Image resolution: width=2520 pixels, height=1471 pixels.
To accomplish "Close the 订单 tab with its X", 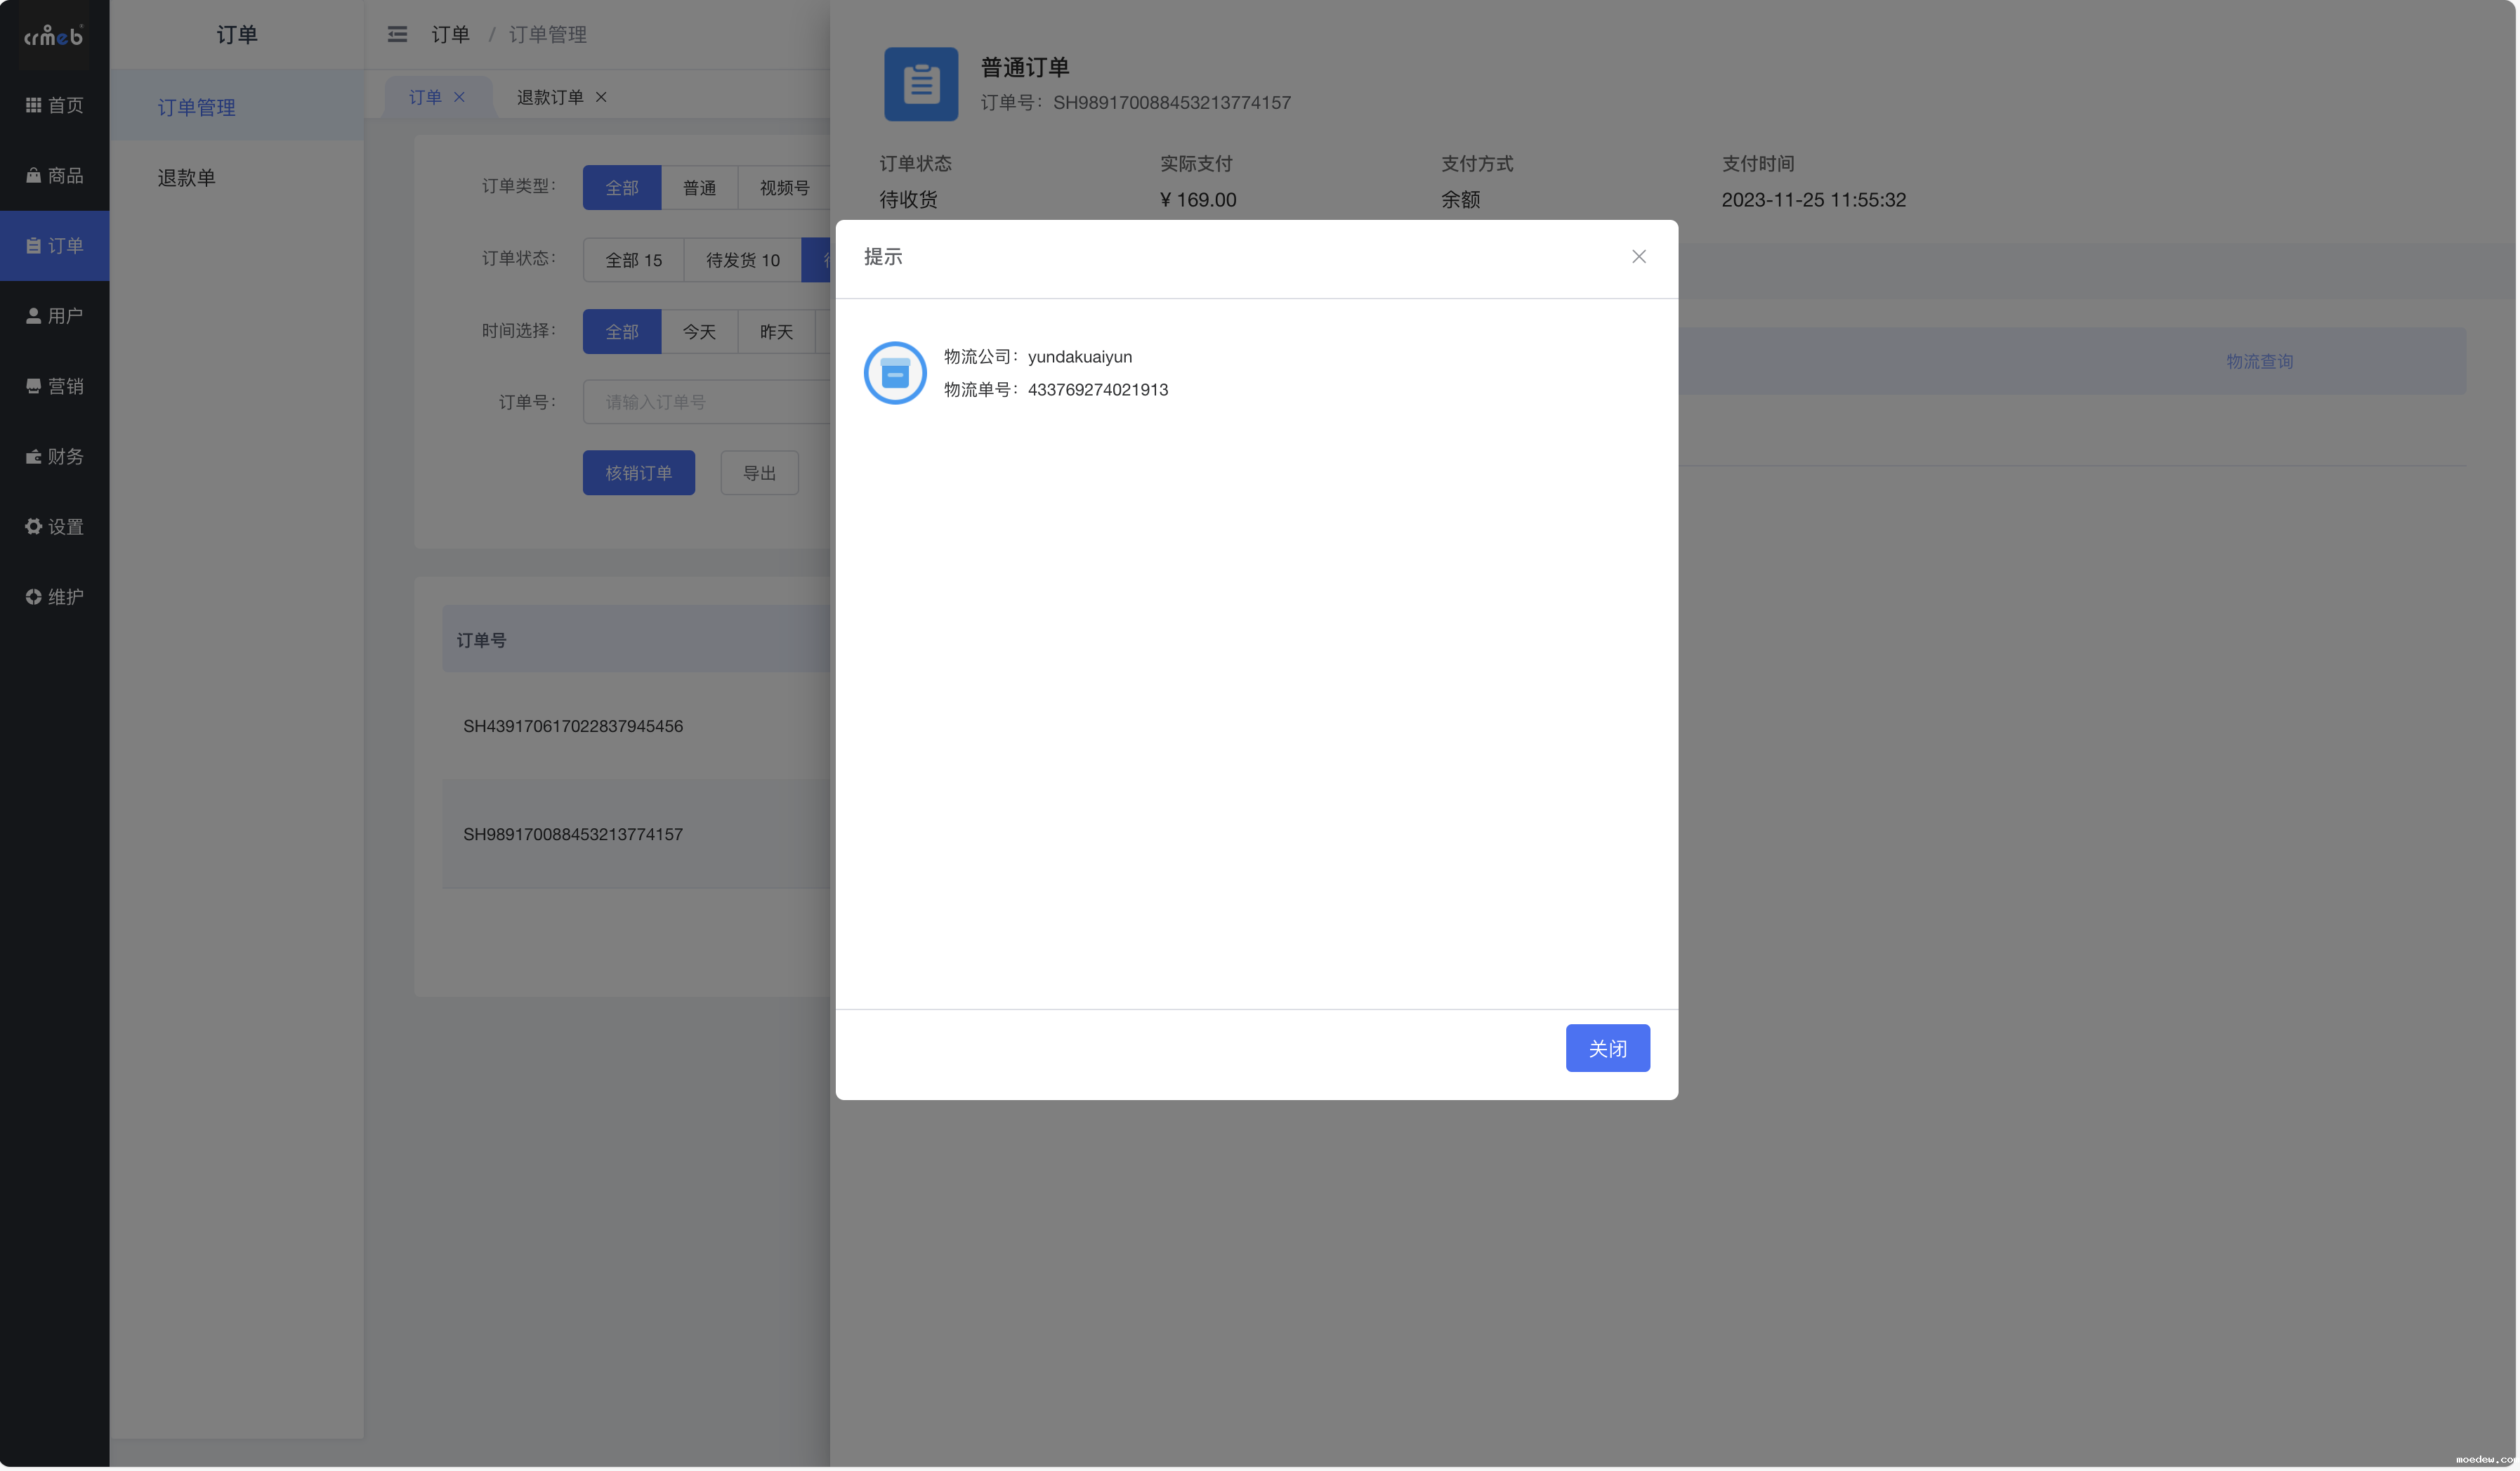I will tap(459, 97).
